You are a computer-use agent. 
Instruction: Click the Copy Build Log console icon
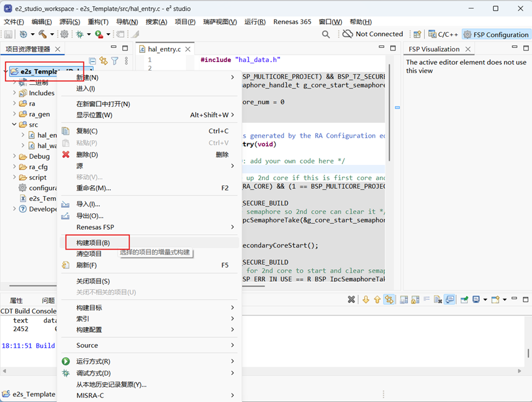[404, 299]
